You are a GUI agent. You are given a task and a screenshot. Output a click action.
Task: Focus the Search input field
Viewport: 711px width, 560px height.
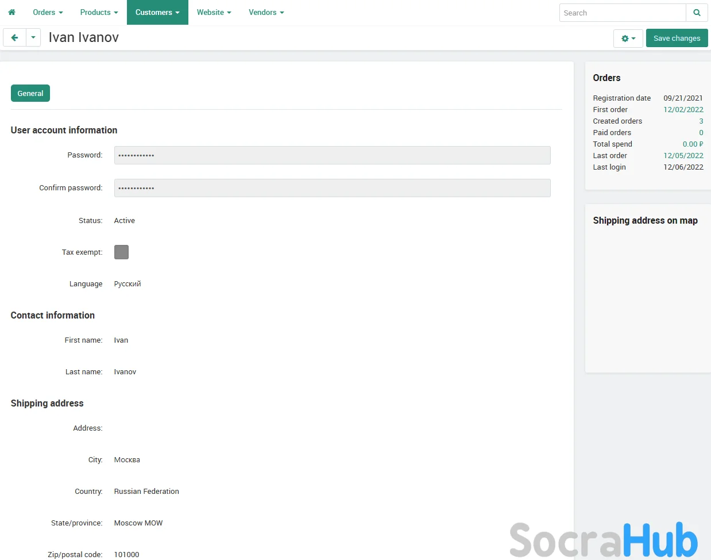point(623,13)
